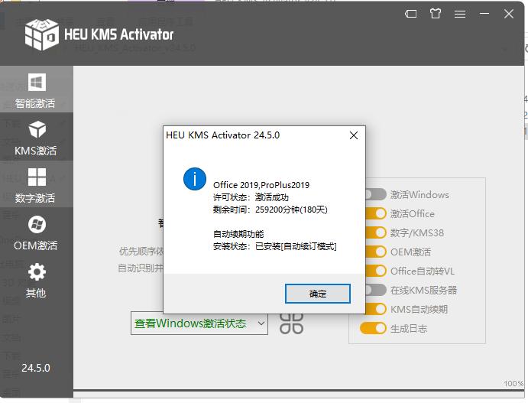Open the hamburger menu icon
The image size is (528, 403).
pos(460,14)
